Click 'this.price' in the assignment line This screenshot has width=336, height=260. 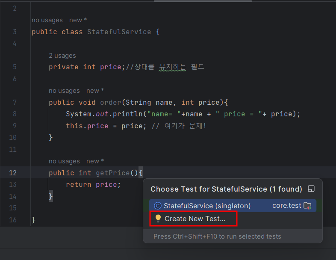[x=87, y=126]
